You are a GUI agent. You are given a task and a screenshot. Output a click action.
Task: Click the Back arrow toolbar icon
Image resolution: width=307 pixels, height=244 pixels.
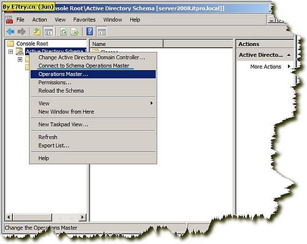tap(10, 32)
